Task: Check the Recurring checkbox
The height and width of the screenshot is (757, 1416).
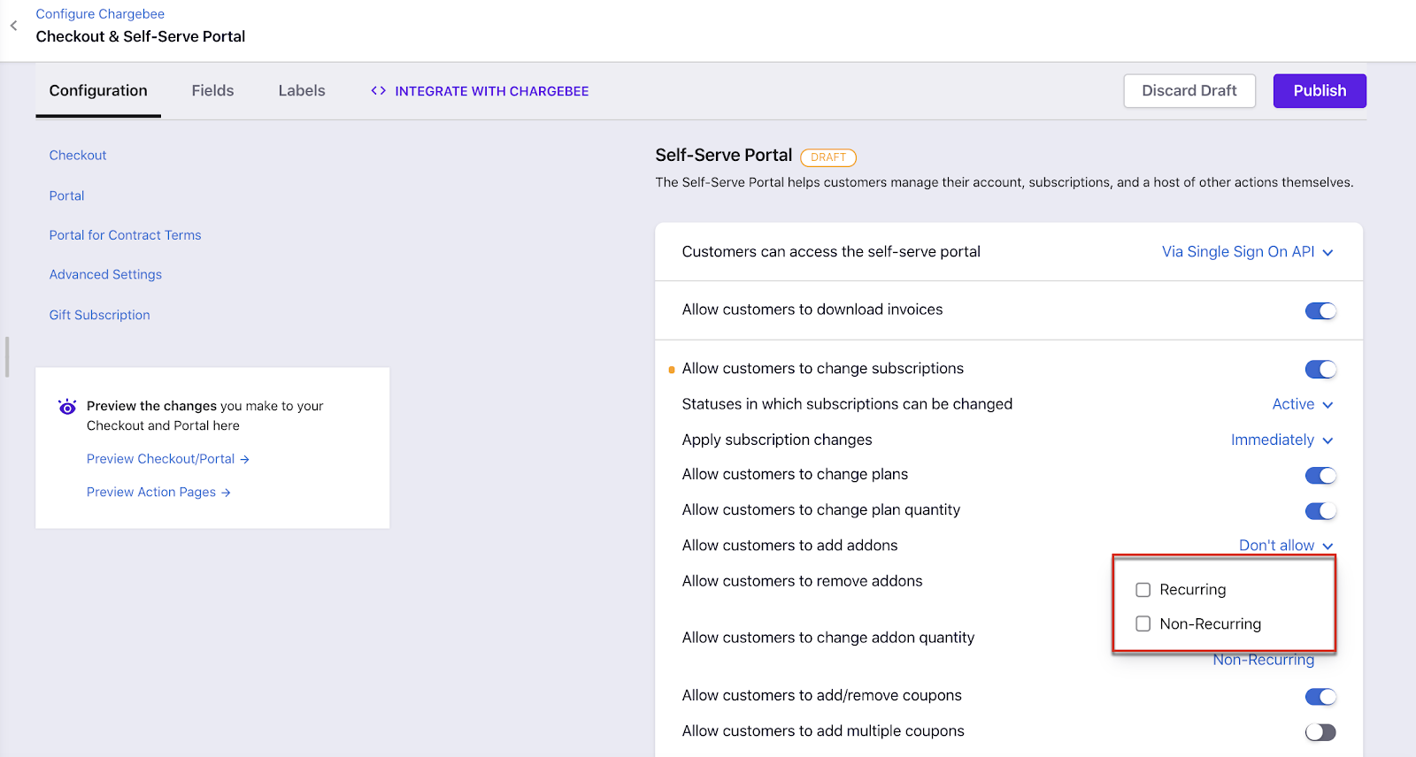Action: pos(1143,590)
